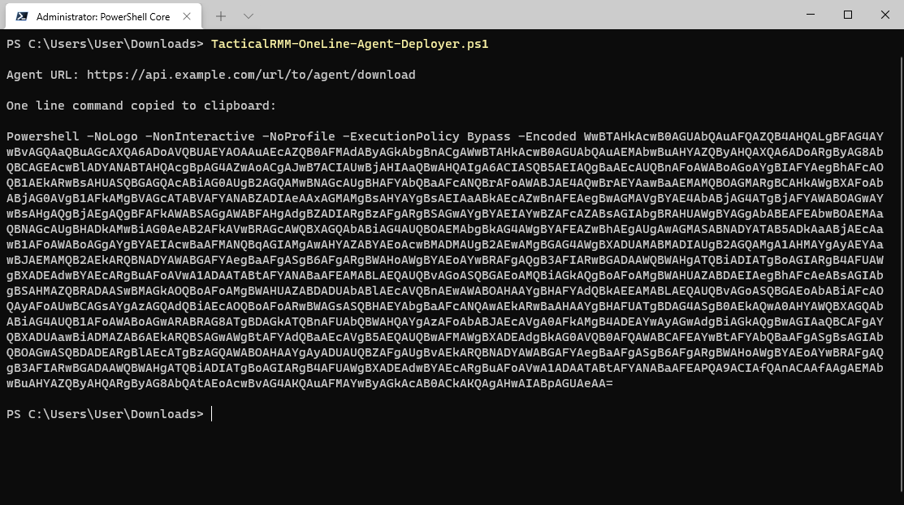Image resolution: width=904 pixels, height=505 pixels.
Task: Select the Administrator: PowerShell Core tab
Action: pyautogui.click(x=103, y=16)
